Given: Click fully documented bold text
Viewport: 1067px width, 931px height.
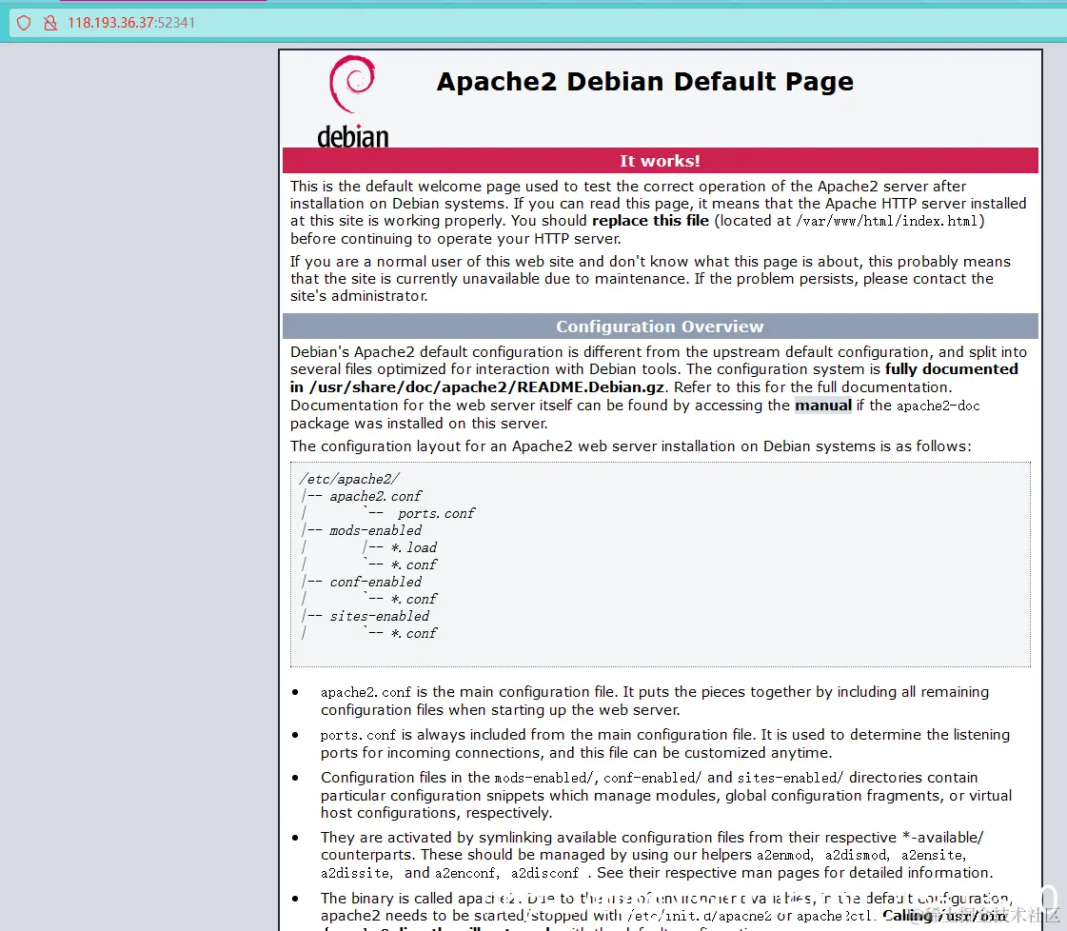Looking at the screenshot, I should pyautogui.click(x=951, y=369).
